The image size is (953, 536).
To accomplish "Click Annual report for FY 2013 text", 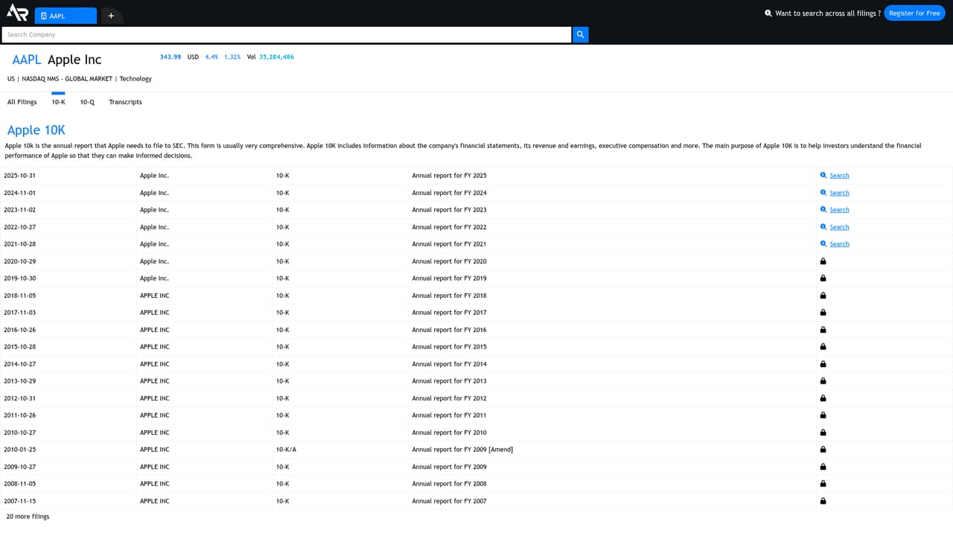I will click(449, 381).
